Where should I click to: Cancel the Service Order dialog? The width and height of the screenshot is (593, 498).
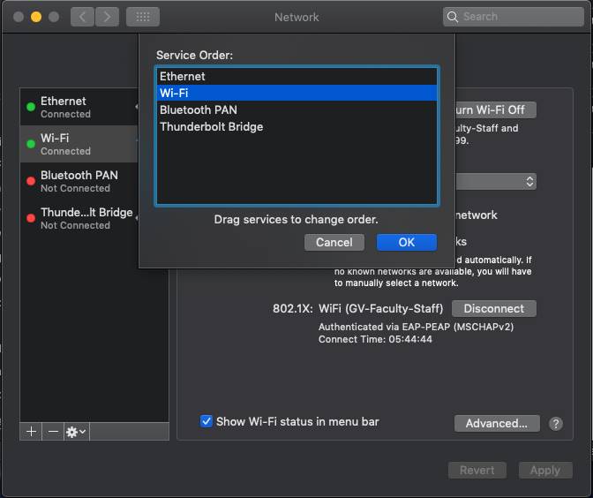pyautogui.click(x=334, y=242)
